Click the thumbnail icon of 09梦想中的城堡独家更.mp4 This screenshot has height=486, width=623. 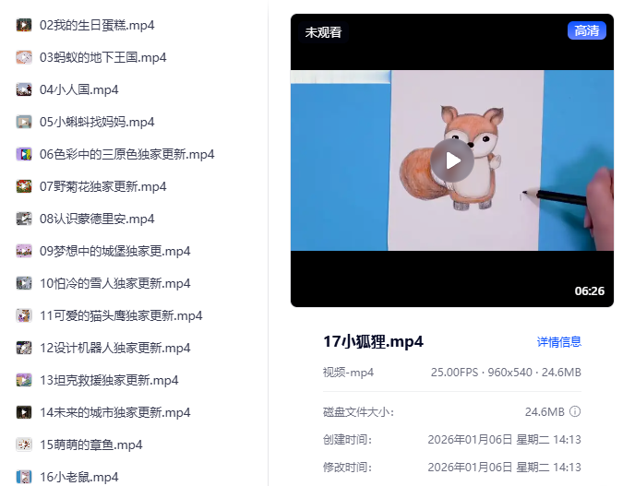pyautogui.click(x=24, y=251)
